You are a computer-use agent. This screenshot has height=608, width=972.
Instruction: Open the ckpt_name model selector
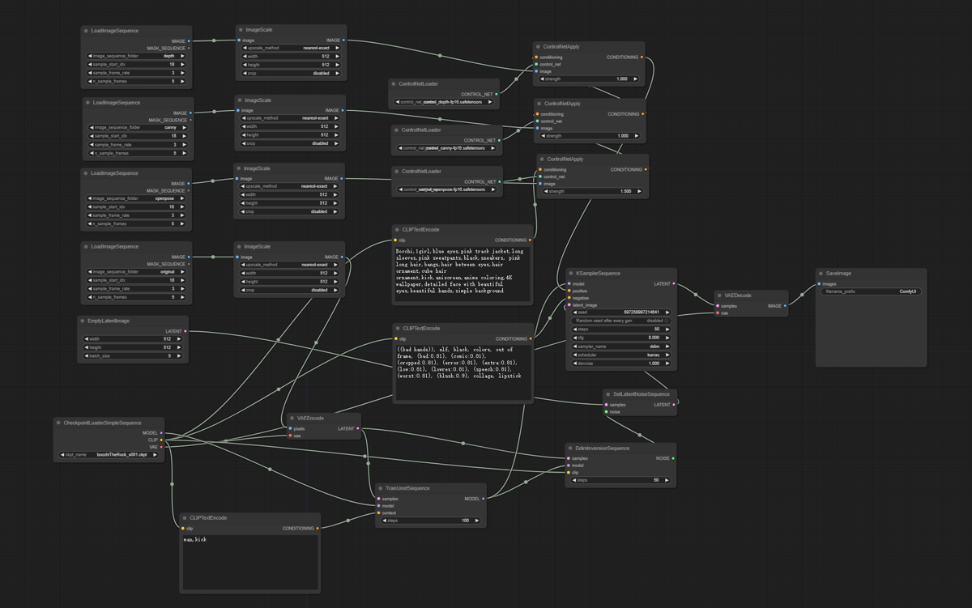pyautogui.click(x=109, y=454)
